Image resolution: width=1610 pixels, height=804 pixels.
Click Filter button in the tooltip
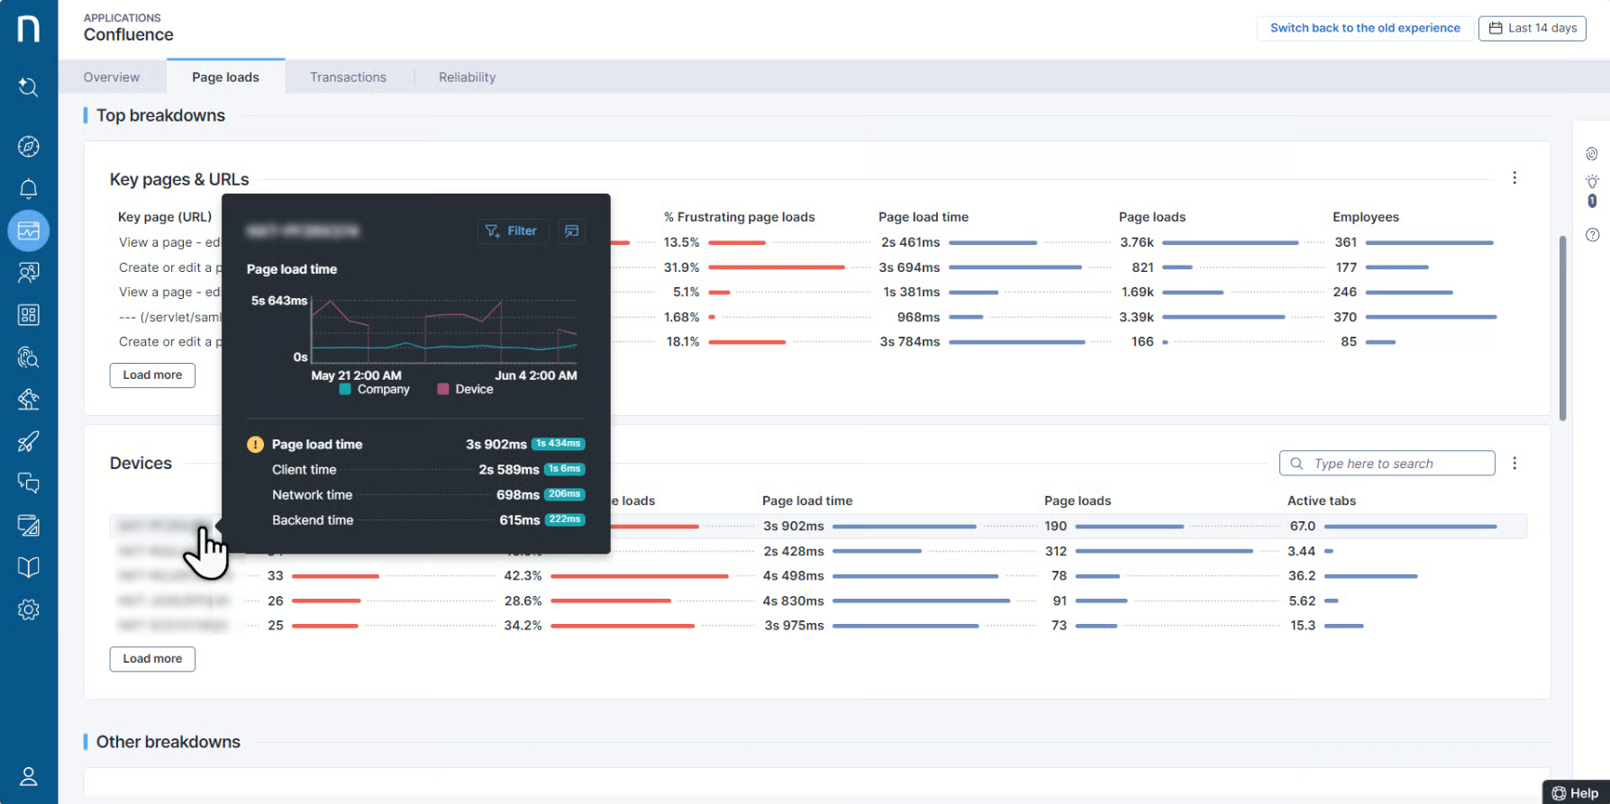tap(512, 231)
